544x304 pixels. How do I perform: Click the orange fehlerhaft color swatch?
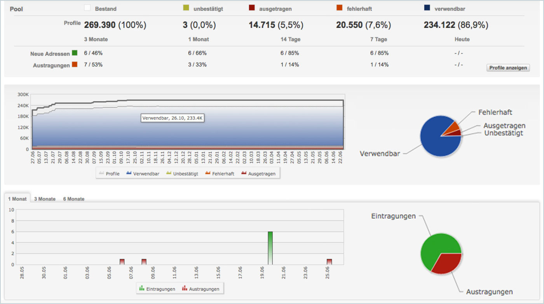point(339,8)
